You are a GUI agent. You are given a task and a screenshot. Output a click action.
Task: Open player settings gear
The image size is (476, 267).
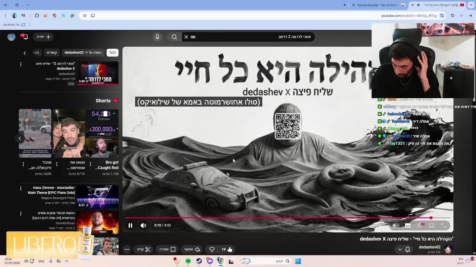(x=420, y=225)
